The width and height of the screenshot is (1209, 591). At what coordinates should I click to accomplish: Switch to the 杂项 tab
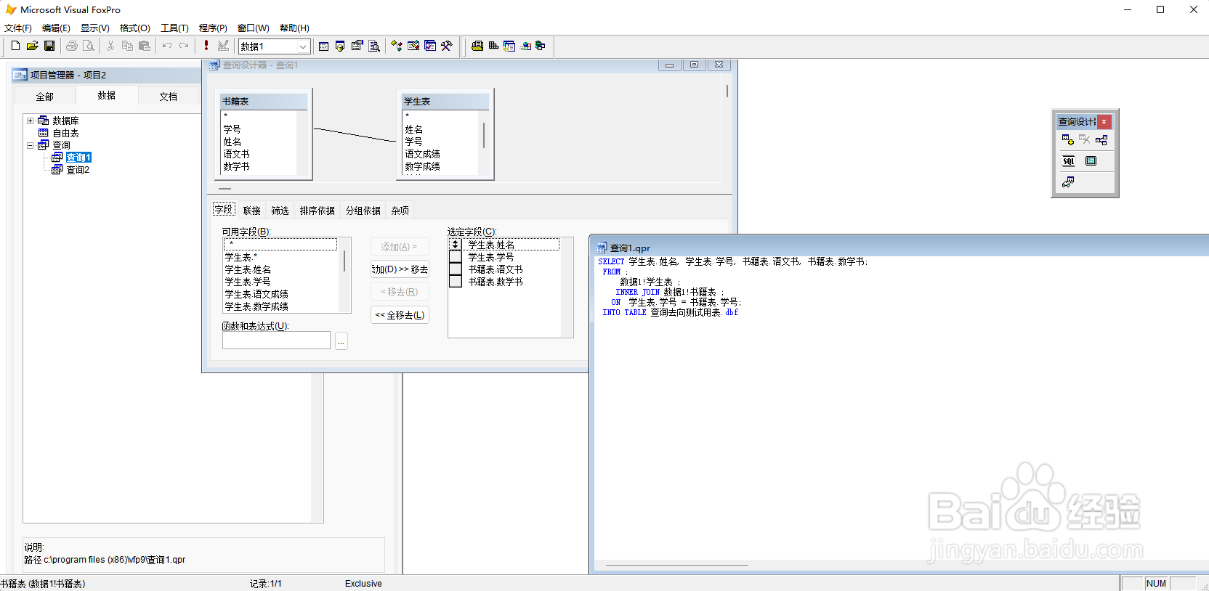400,211
